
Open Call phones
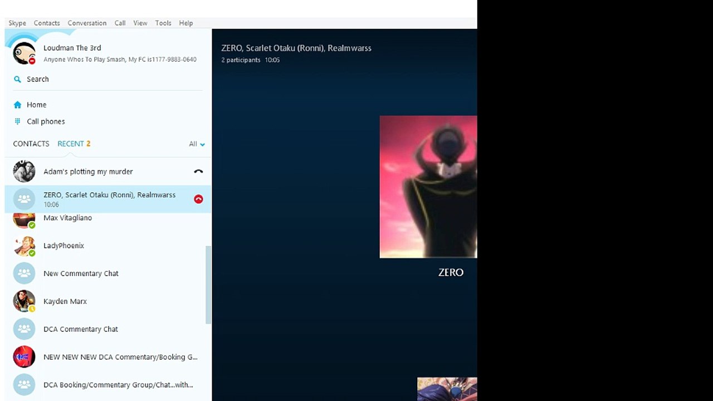[46, 121]
